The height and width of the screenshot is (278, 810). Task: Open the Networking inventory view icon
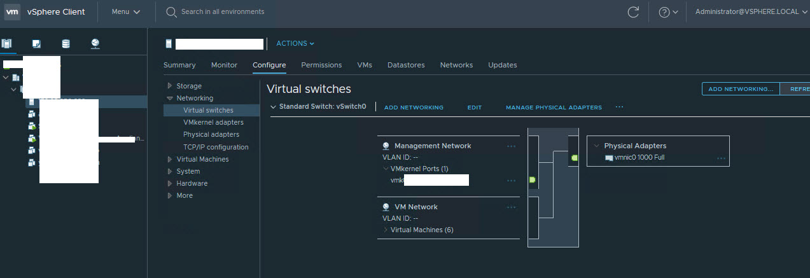coord(95,44)
